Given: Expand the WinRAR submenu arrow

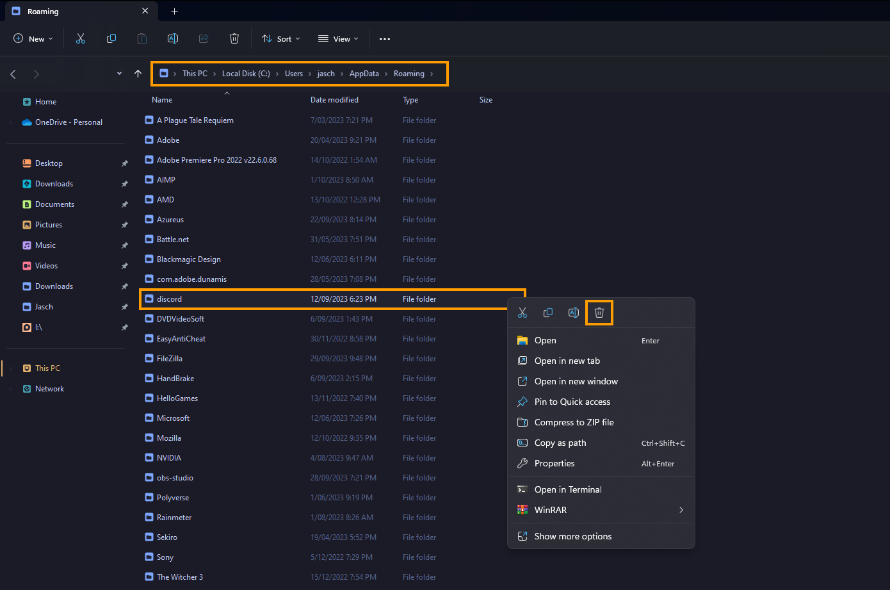Looking at the screenshot, I should [x=681, y=510].
